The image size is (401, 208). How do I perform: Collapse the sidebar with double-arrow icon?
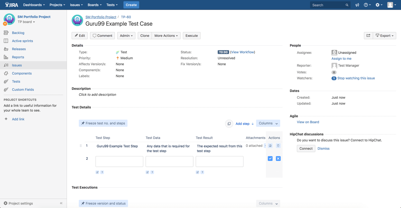[x=61, y=203]
